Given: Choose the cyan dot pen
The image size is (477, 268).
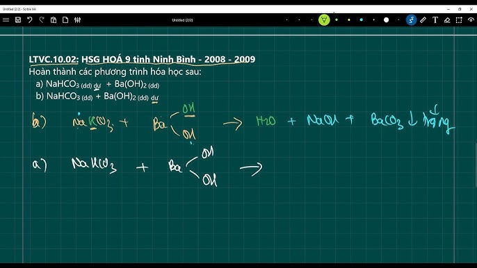Looking at the screenshot, I should (362, 20).
